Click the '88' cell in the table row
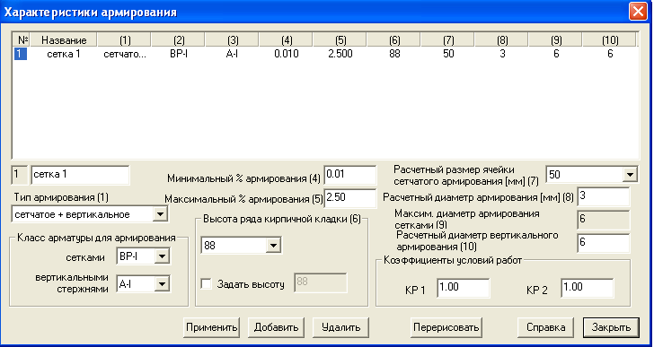 tap(394, 54)
